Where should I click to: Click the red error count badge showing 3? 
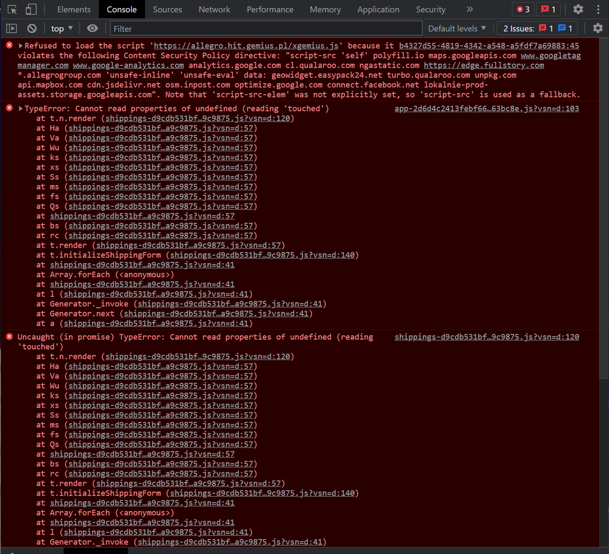point(523,9)
